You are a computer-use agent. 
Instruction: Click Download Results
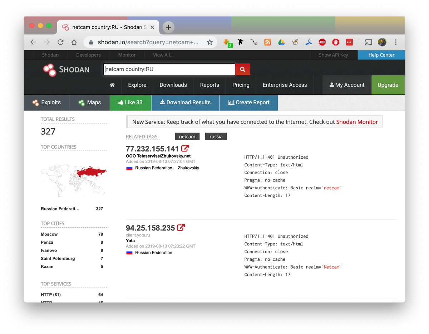(185, 103)
